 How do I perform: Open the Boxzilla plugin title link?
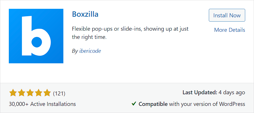pyautogui.click(x=85, y=14)
